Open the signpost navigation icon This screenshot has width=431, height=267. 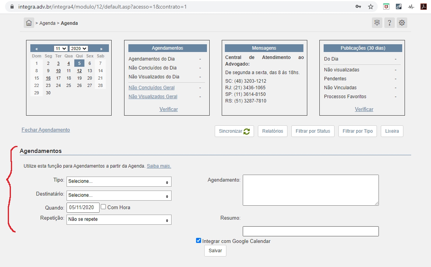[377, 23]
